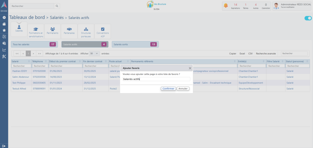313x148 pixels.
Task: Click the star favorites icon in sidebar
Action: tap(4, 30)
